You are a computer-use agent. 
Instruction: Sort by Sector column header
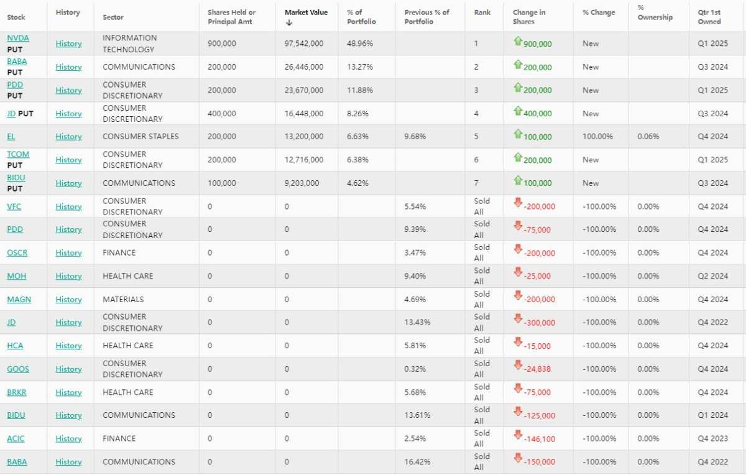(113, 17)
